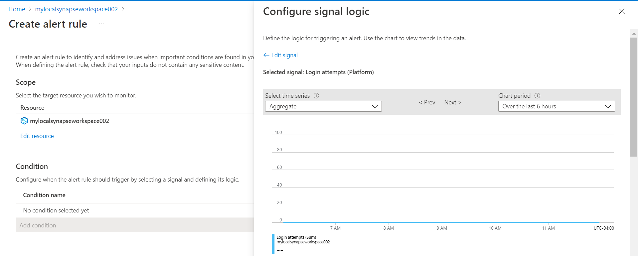The image size is (638, 256).
Task: Click the panel's vertical scrollbar thumb
Action: point(634,96)
